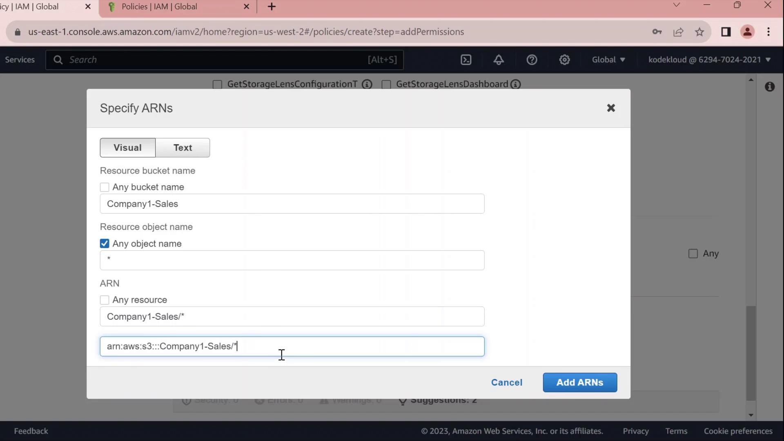Image resolution: width=784 pixels, height=441 pixels.
Task: Open the console settings gear
Action: tap(564, 60)
